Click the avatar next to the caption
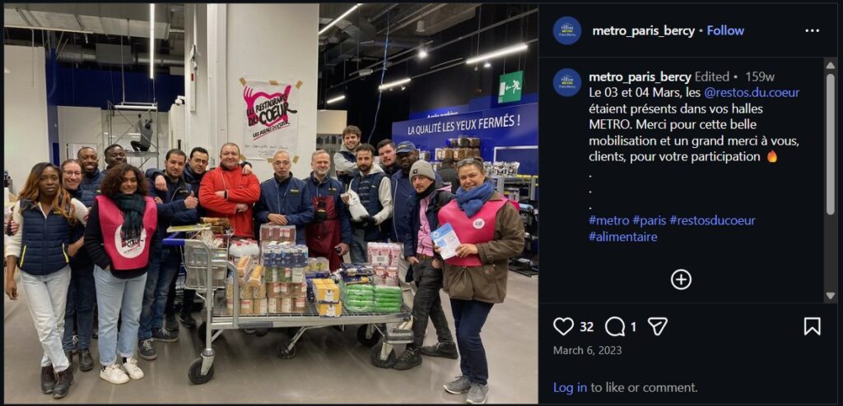Image resolution: width=843 pixels, height=406 pixels. [x=566, y=82]
